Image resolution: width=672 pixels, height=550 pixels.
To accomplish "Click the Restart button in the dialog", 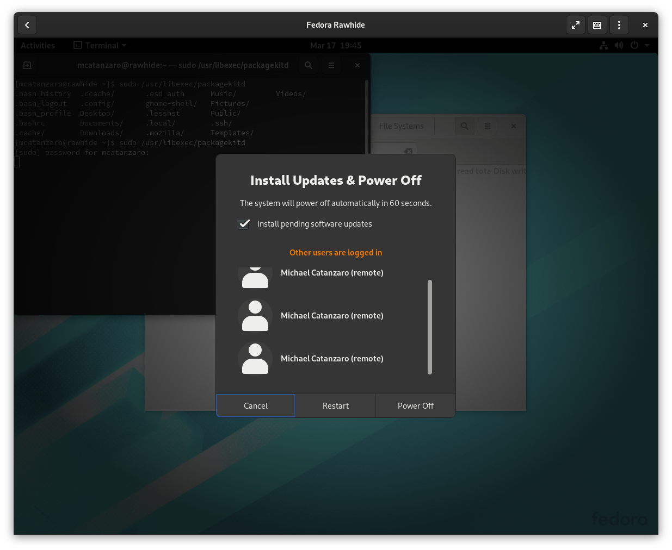I will 336,406.
